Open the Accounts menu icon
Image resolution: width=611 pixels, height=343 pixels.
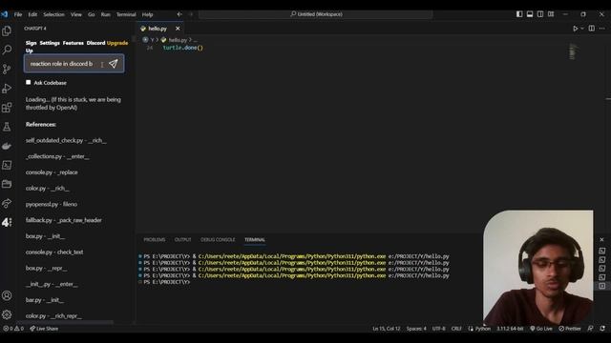pos(7,295)
